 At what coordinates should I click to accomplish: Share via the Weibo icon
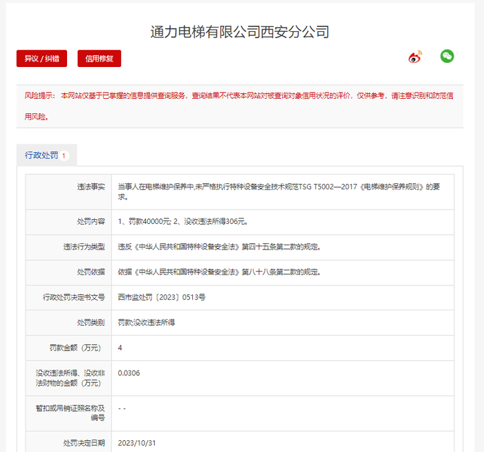coord(415,57)
